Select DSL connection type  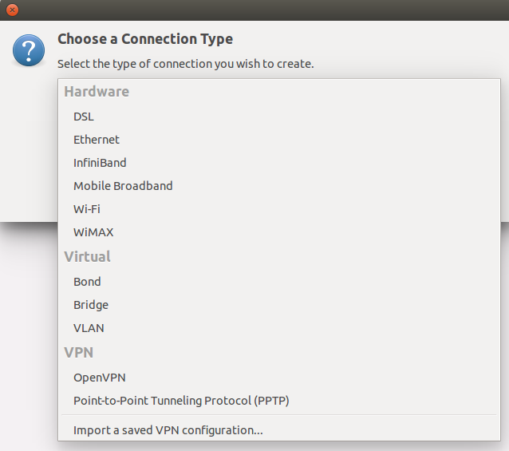84,117
